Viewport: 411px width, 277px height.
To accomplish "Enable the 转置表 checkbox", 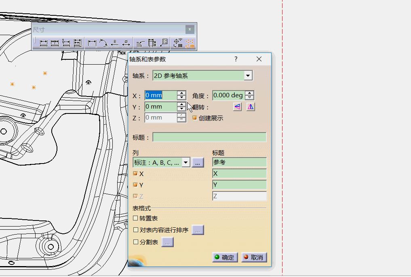I will pyautogui.click(x=136, y=218).
